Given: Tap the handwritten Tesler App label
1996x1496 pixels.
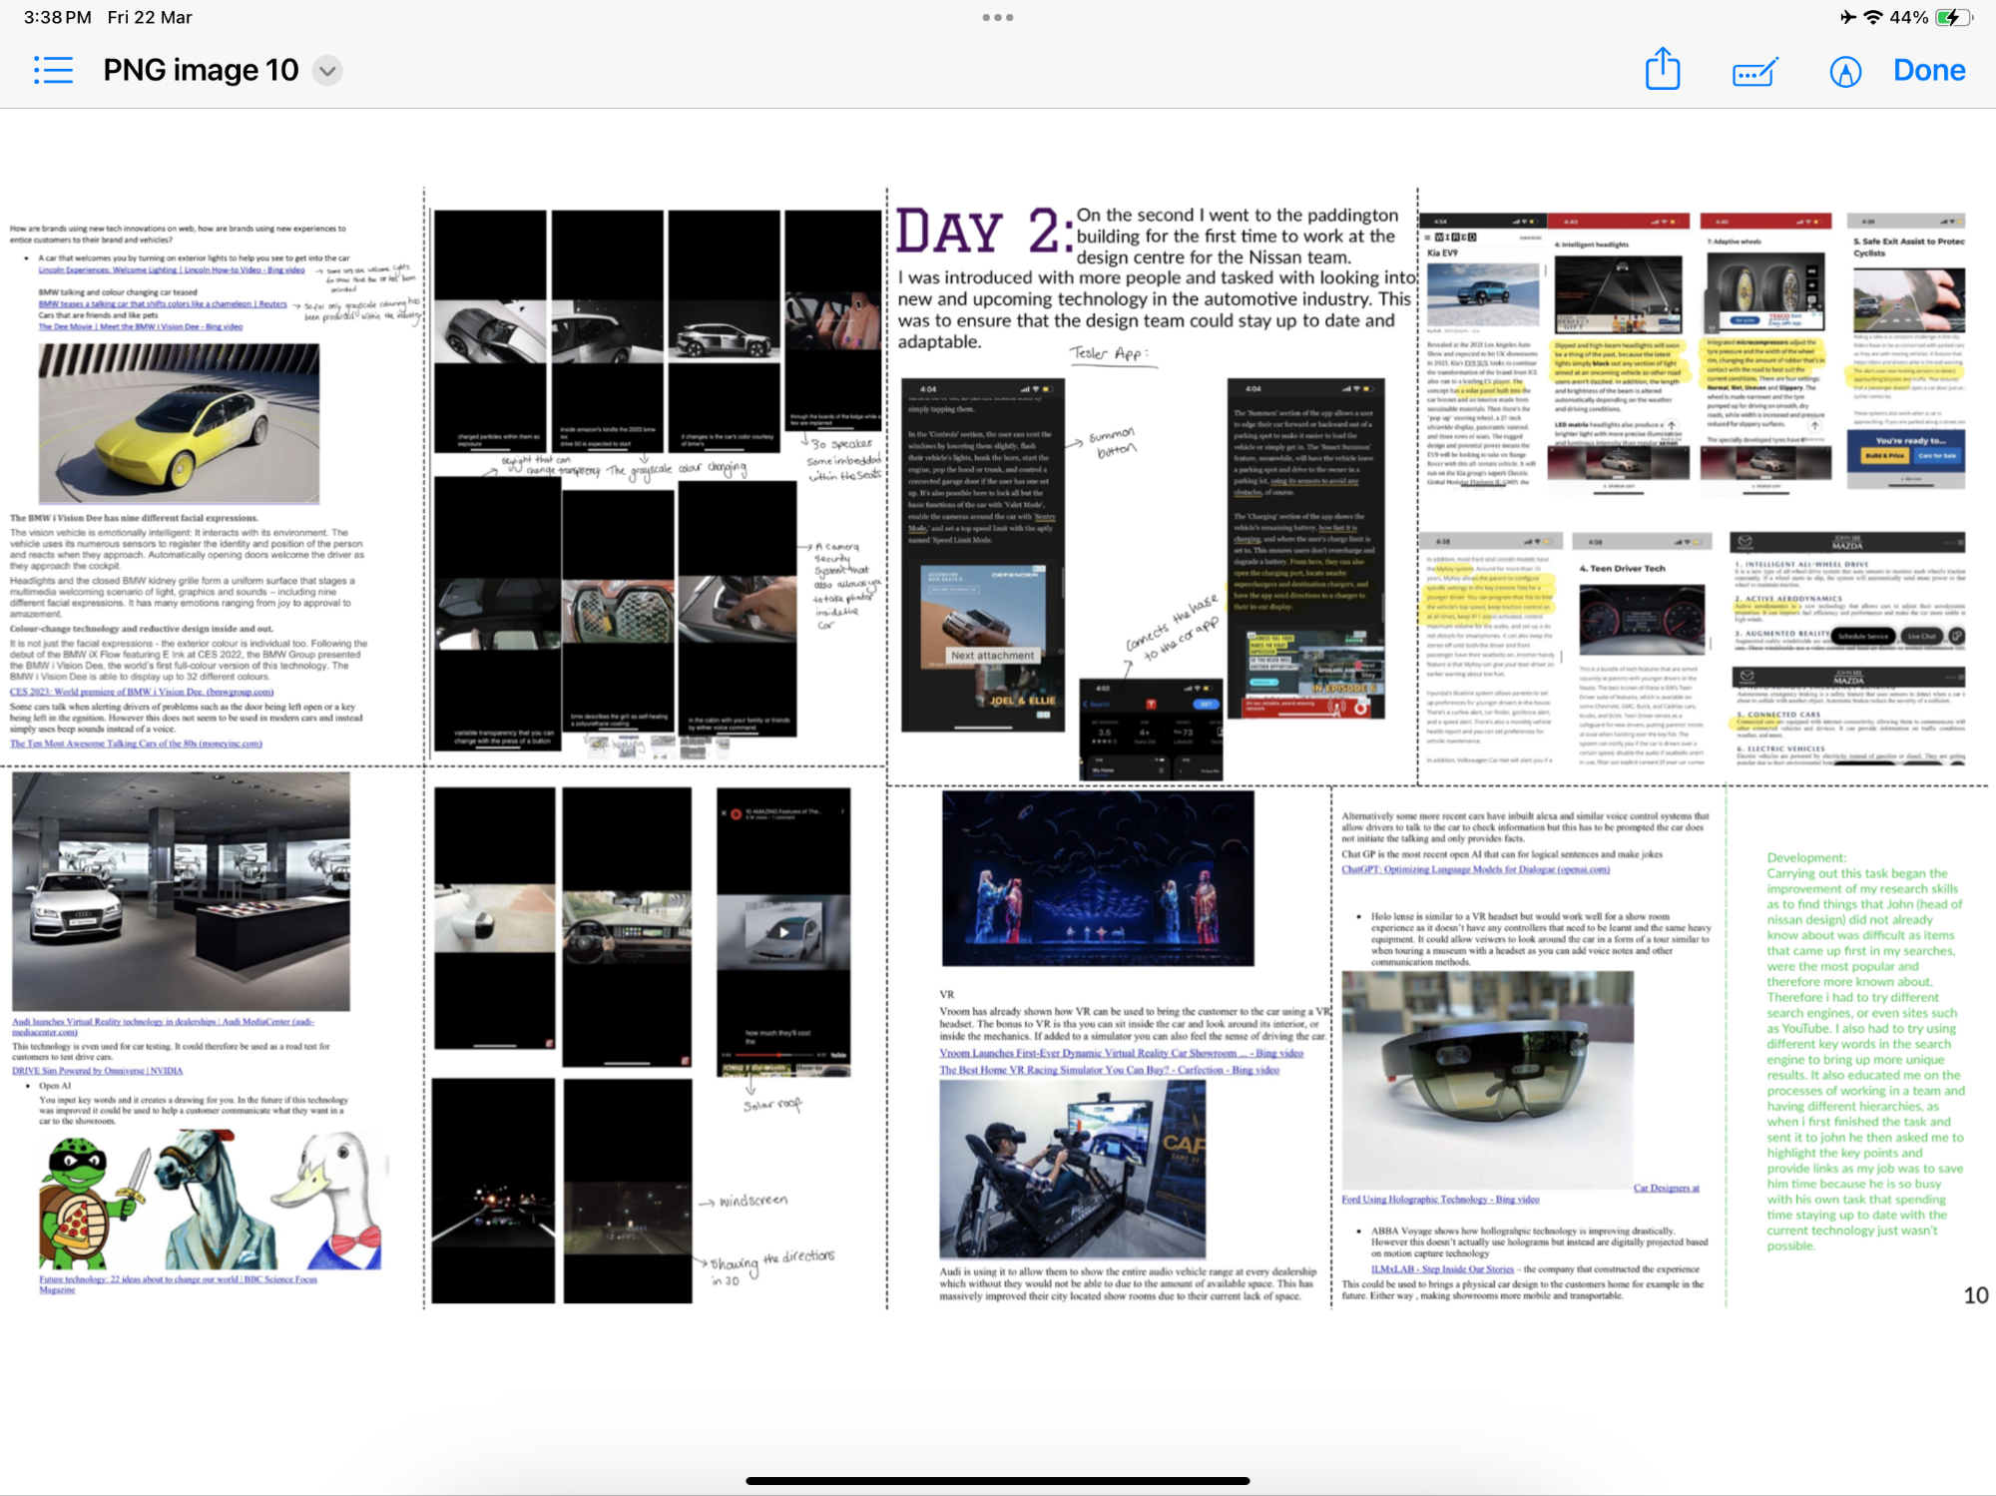Looking at the screenshot, I should (1109, 353).
